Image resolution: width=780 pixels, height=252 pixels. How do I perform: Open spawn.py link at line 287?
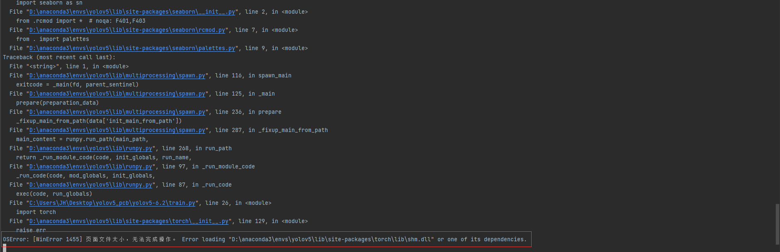[x=117, y=130]
